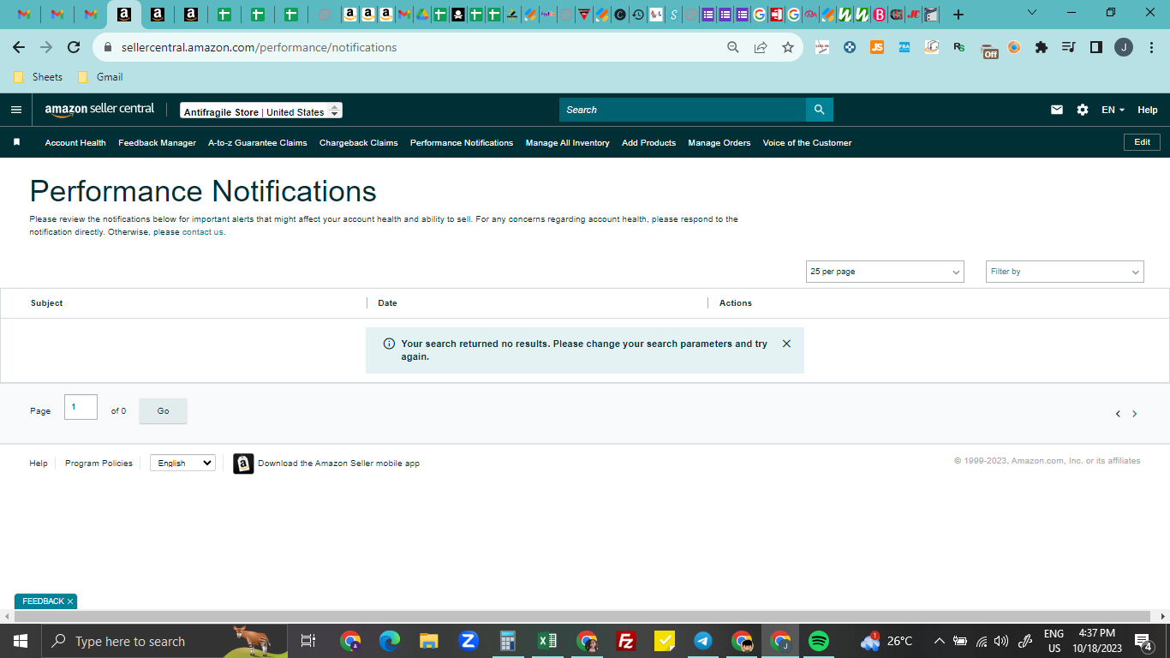Open the Chrome tab search chevron

click(1031, 13)
